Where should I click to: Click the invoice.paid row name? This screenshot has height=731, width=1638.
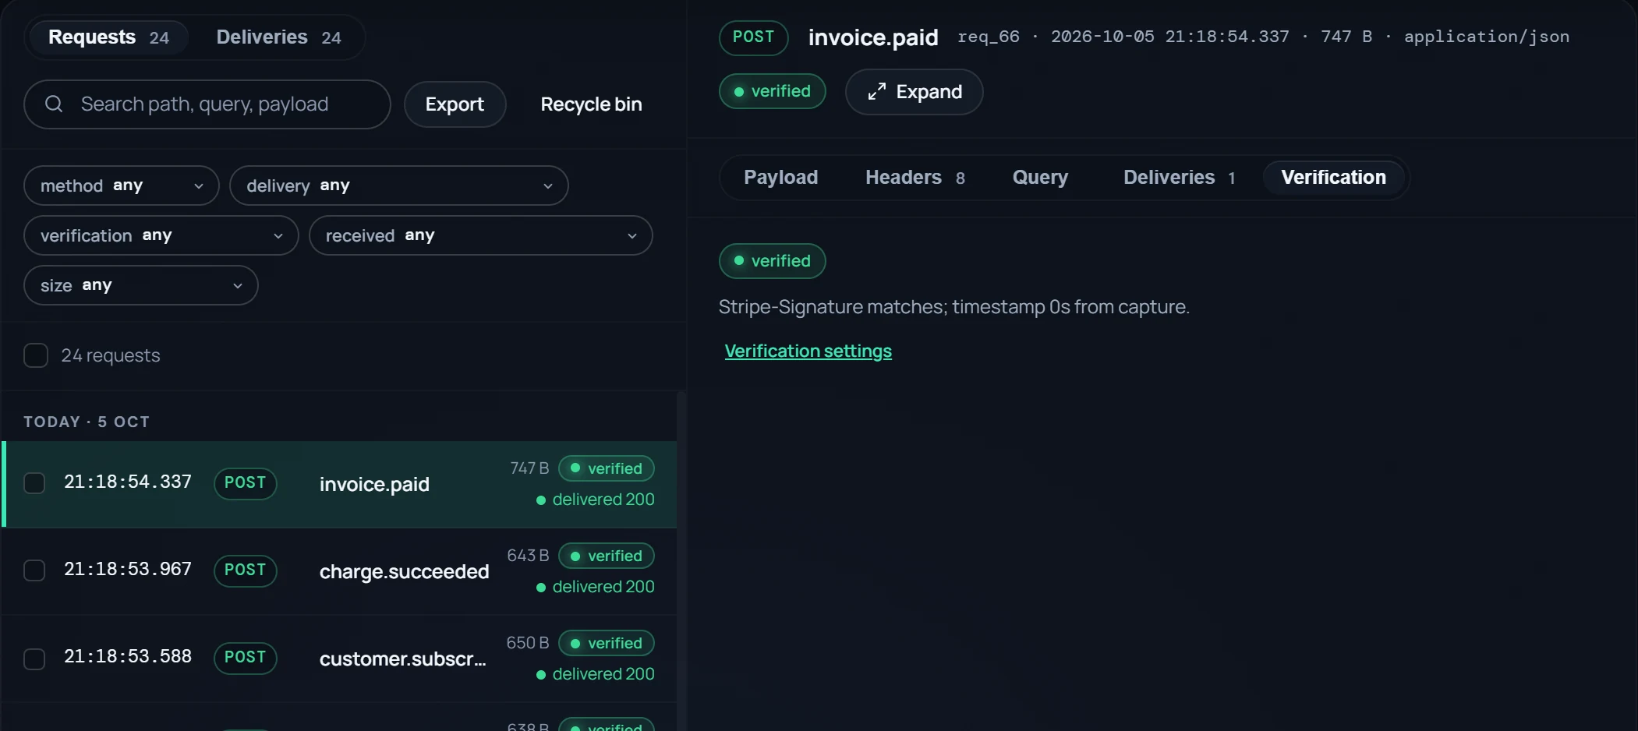point(374,485)
